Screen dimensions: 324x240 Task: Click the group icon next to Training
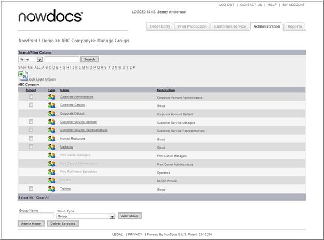(51, 189)
